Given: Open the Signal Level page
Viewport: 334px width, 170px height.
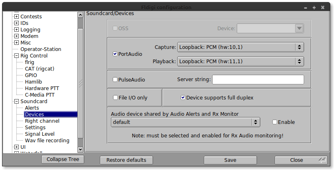Looking at the screenshot, I should tap(40, 134).
